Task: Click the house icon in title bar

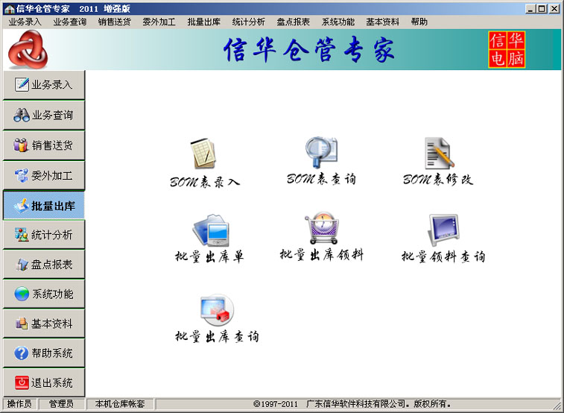Action: 9,9
